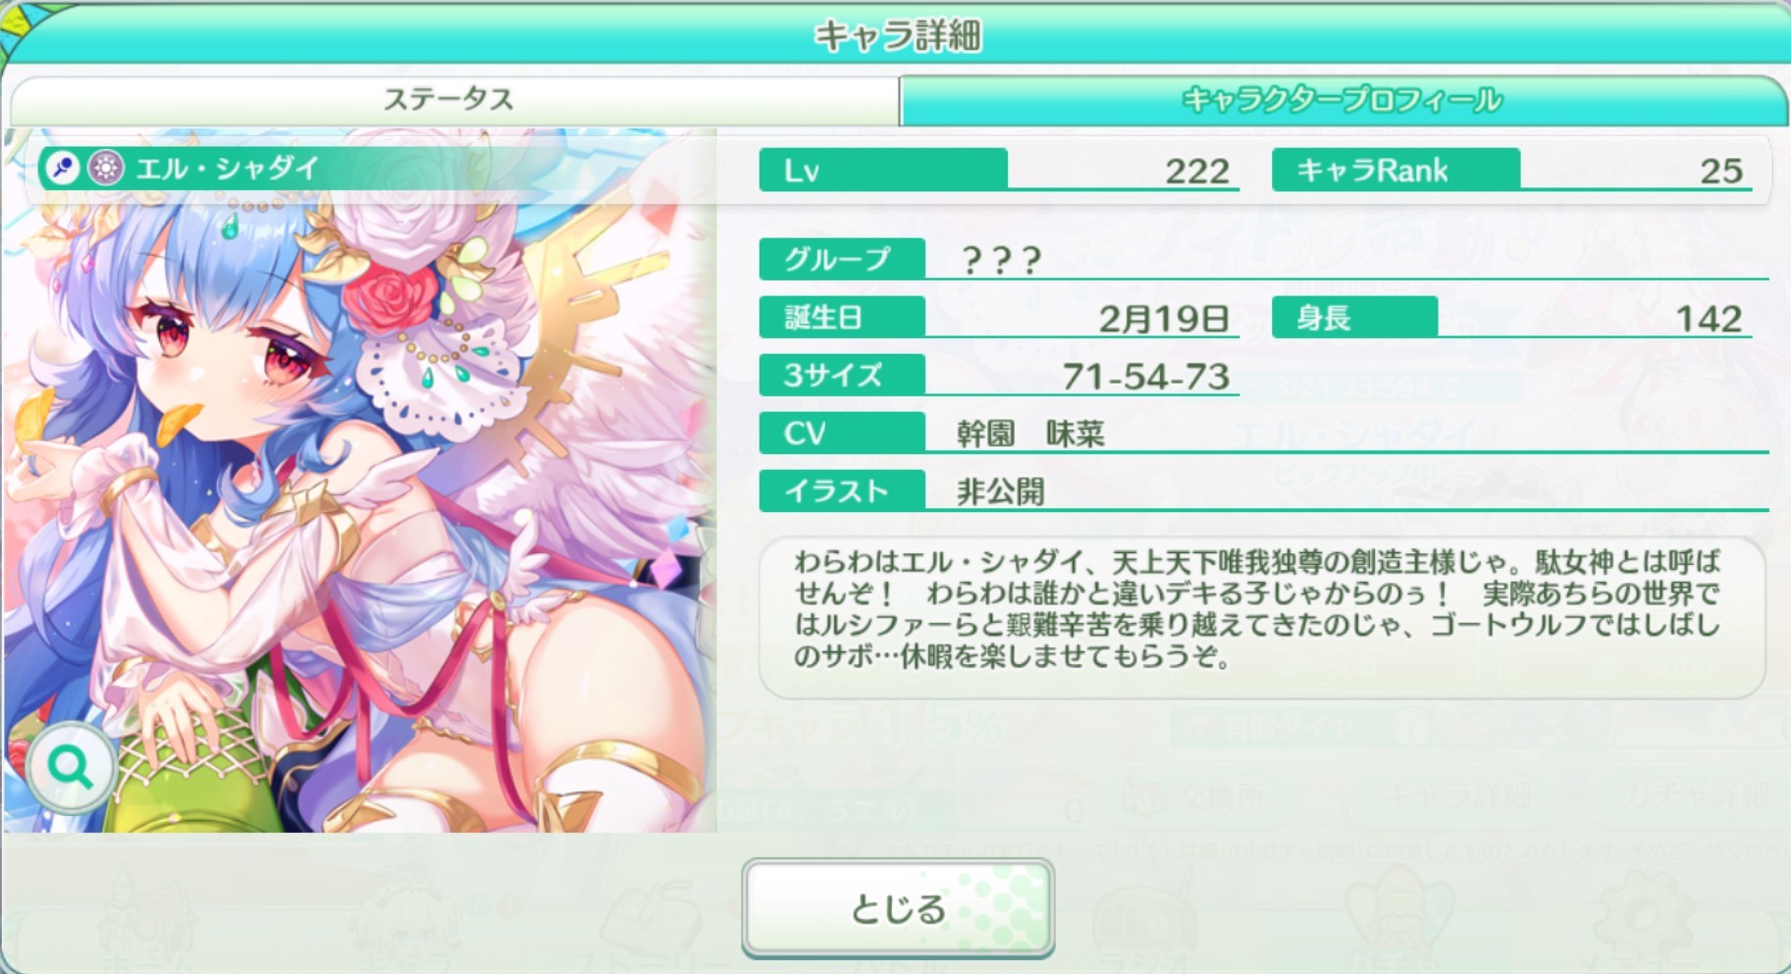The image size is (1791, 974).
Task: Click the CV 幹園 味菜 row
Action: pyautogui.click(x=1264, y=433)
